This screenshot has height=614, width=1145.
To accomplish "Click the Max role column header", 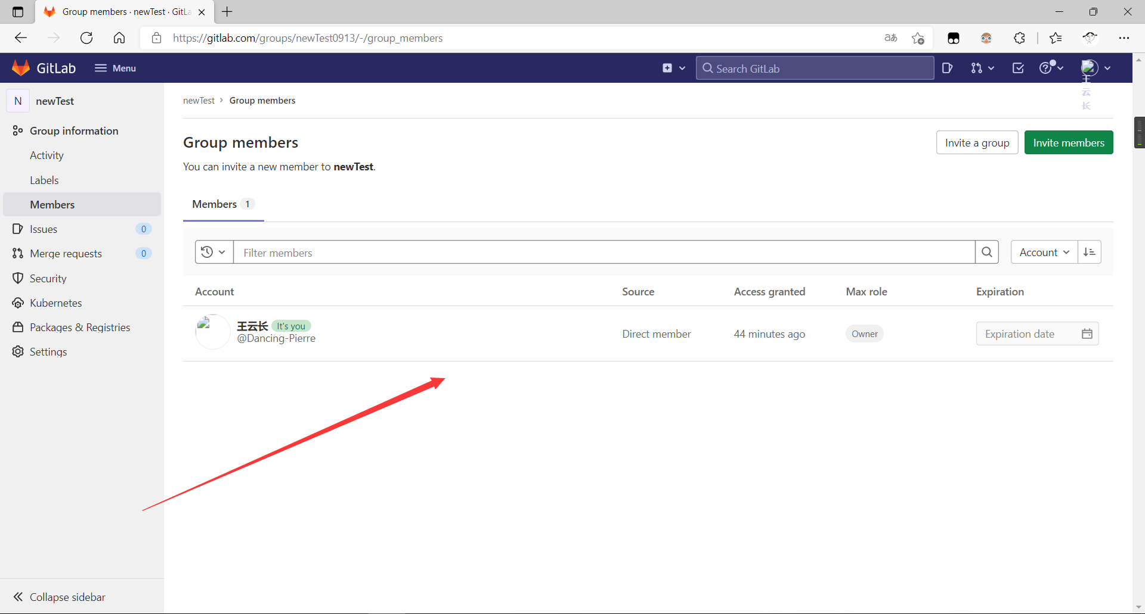I will tap(867, 292).
